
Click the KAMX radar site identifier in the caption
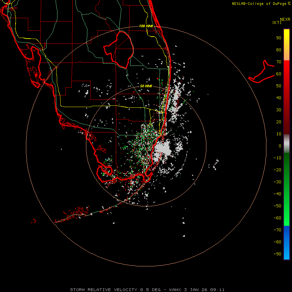176,290
